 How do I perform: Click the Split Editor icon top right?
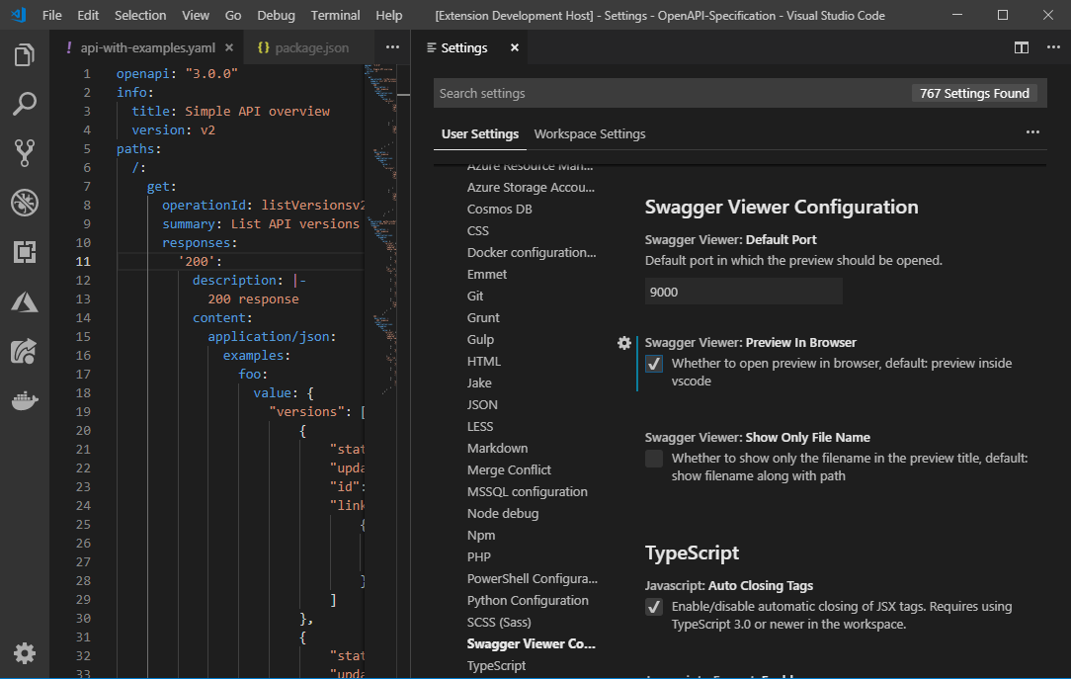click(1021, 46)
